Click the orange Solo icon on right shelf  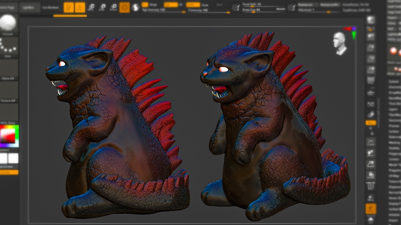pos(371,209)
